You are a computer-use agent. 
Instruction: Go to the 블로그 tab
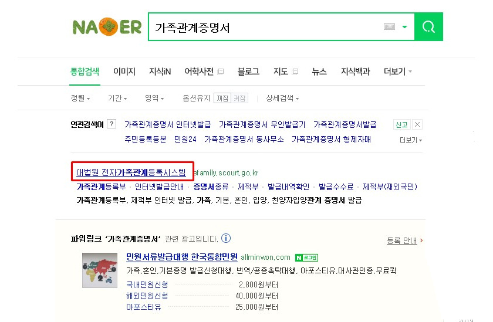point(248,72)
